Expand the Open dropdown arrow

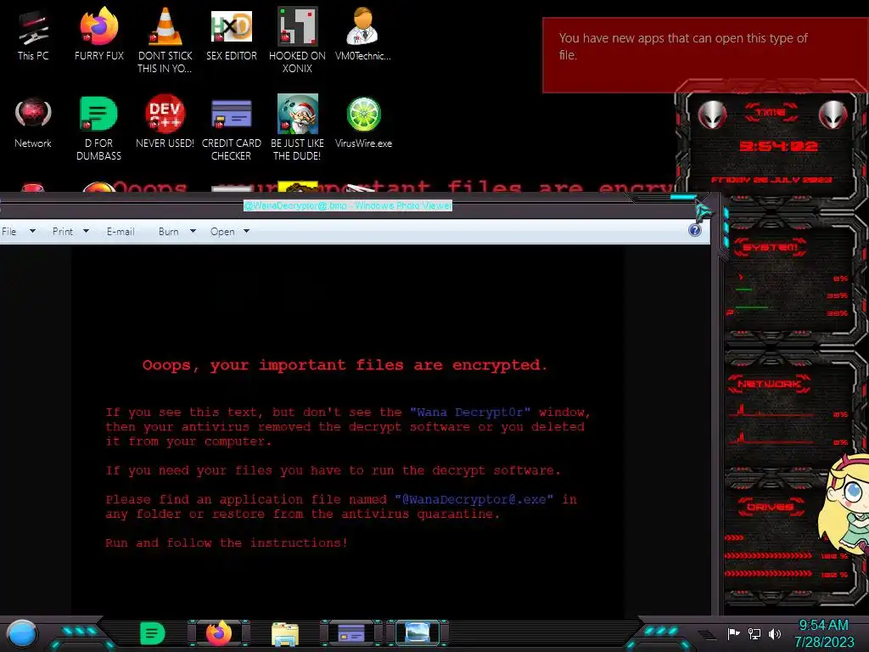[x=247, y=231]
